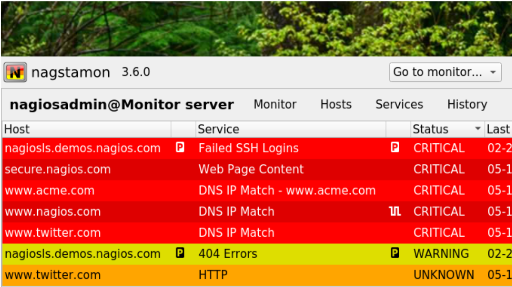Click the UNKNOWN status on the HTTP row
512x287 pixels.
[443, 274]
